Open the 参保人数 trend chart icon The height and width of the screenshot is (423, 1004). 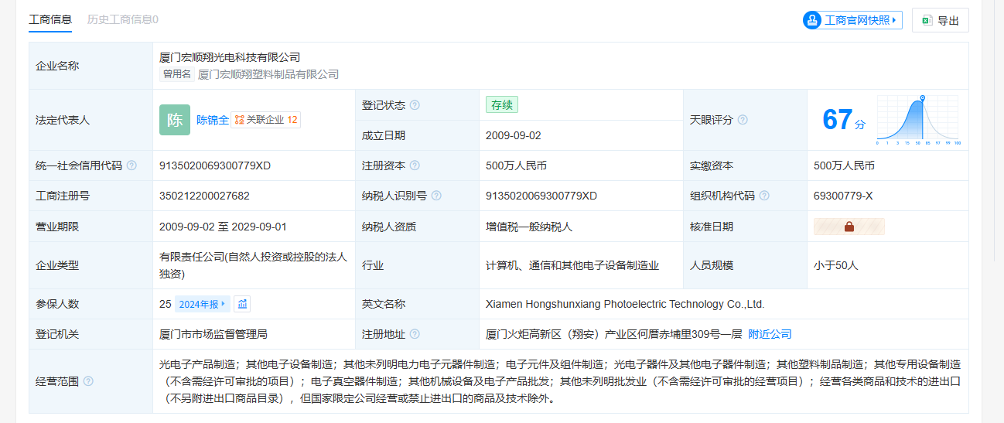pyautogui.click(x=242, y=304)
